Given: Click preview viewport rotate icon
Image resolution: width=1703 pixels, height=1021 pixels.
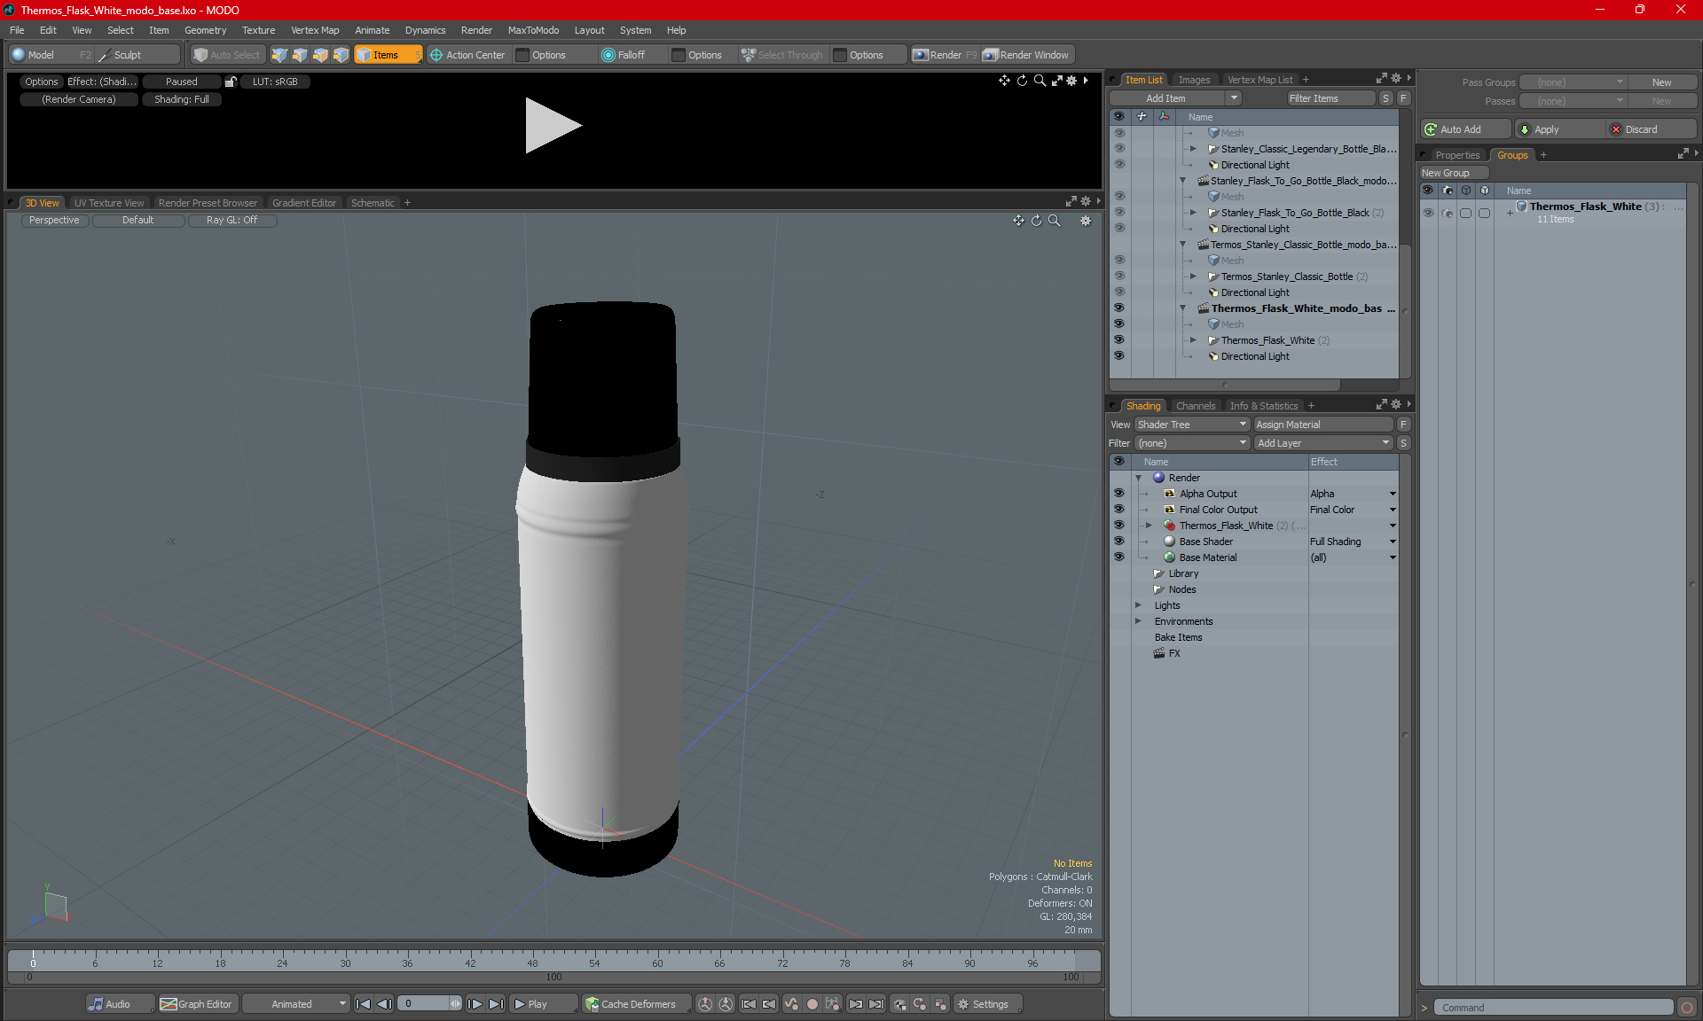Looking at the screenshot, I should [1022, 81].
